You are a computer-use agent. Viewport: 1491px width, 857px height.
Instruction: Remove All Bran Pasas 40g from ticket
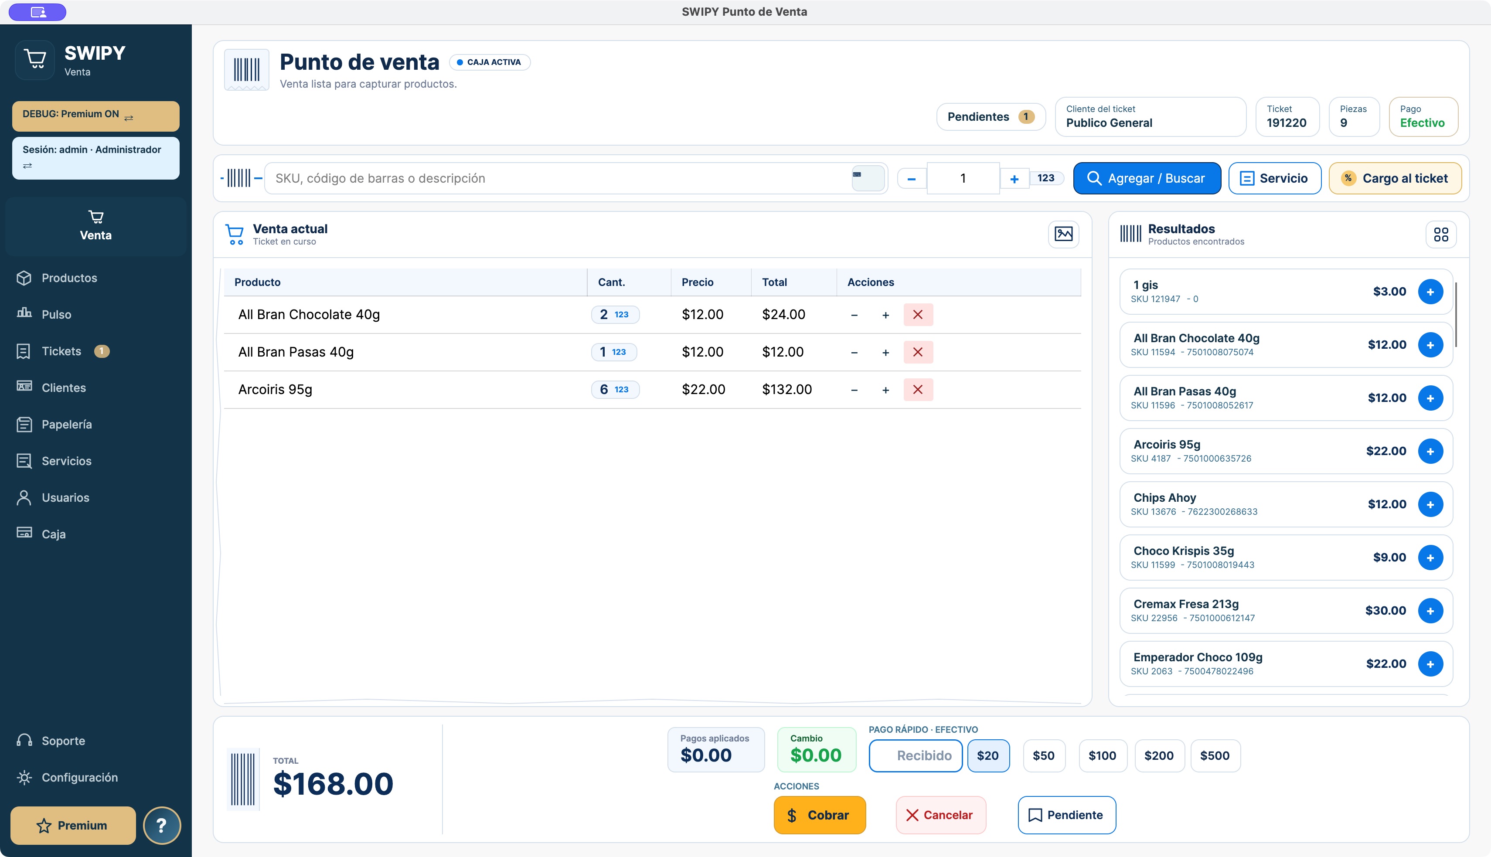(x=918, y=352)
